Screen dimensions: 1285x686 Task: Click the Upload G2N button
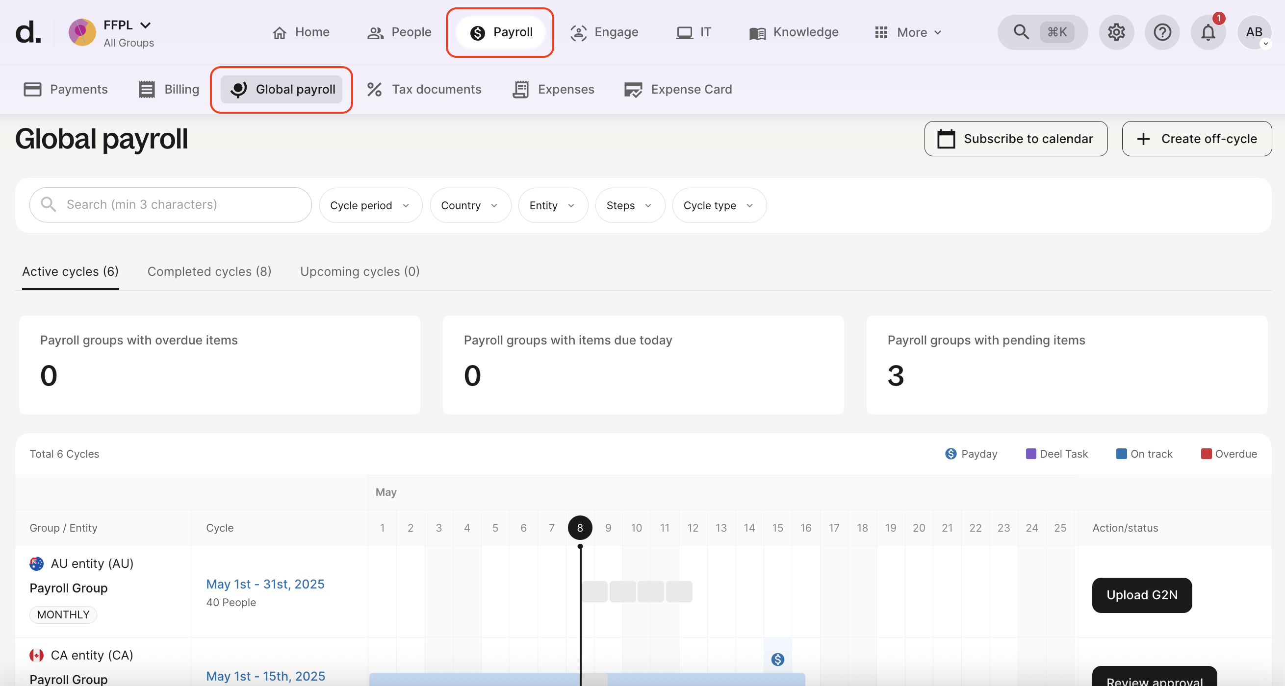pos(1142,595)
